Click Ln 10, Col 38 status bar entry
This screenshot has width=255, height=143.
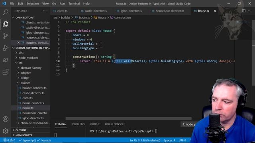(145, 140)
